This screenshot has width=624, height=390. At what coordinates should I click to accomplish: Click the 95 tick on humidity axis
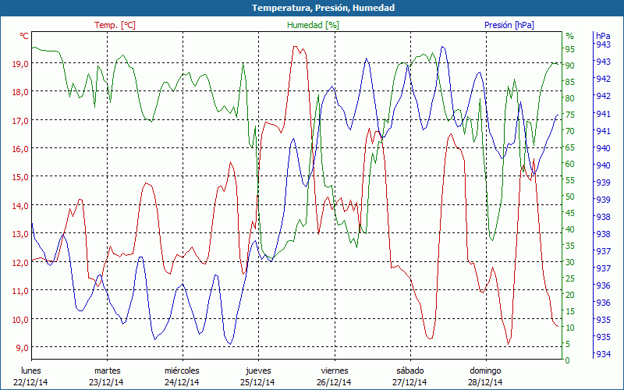[570, 48]
